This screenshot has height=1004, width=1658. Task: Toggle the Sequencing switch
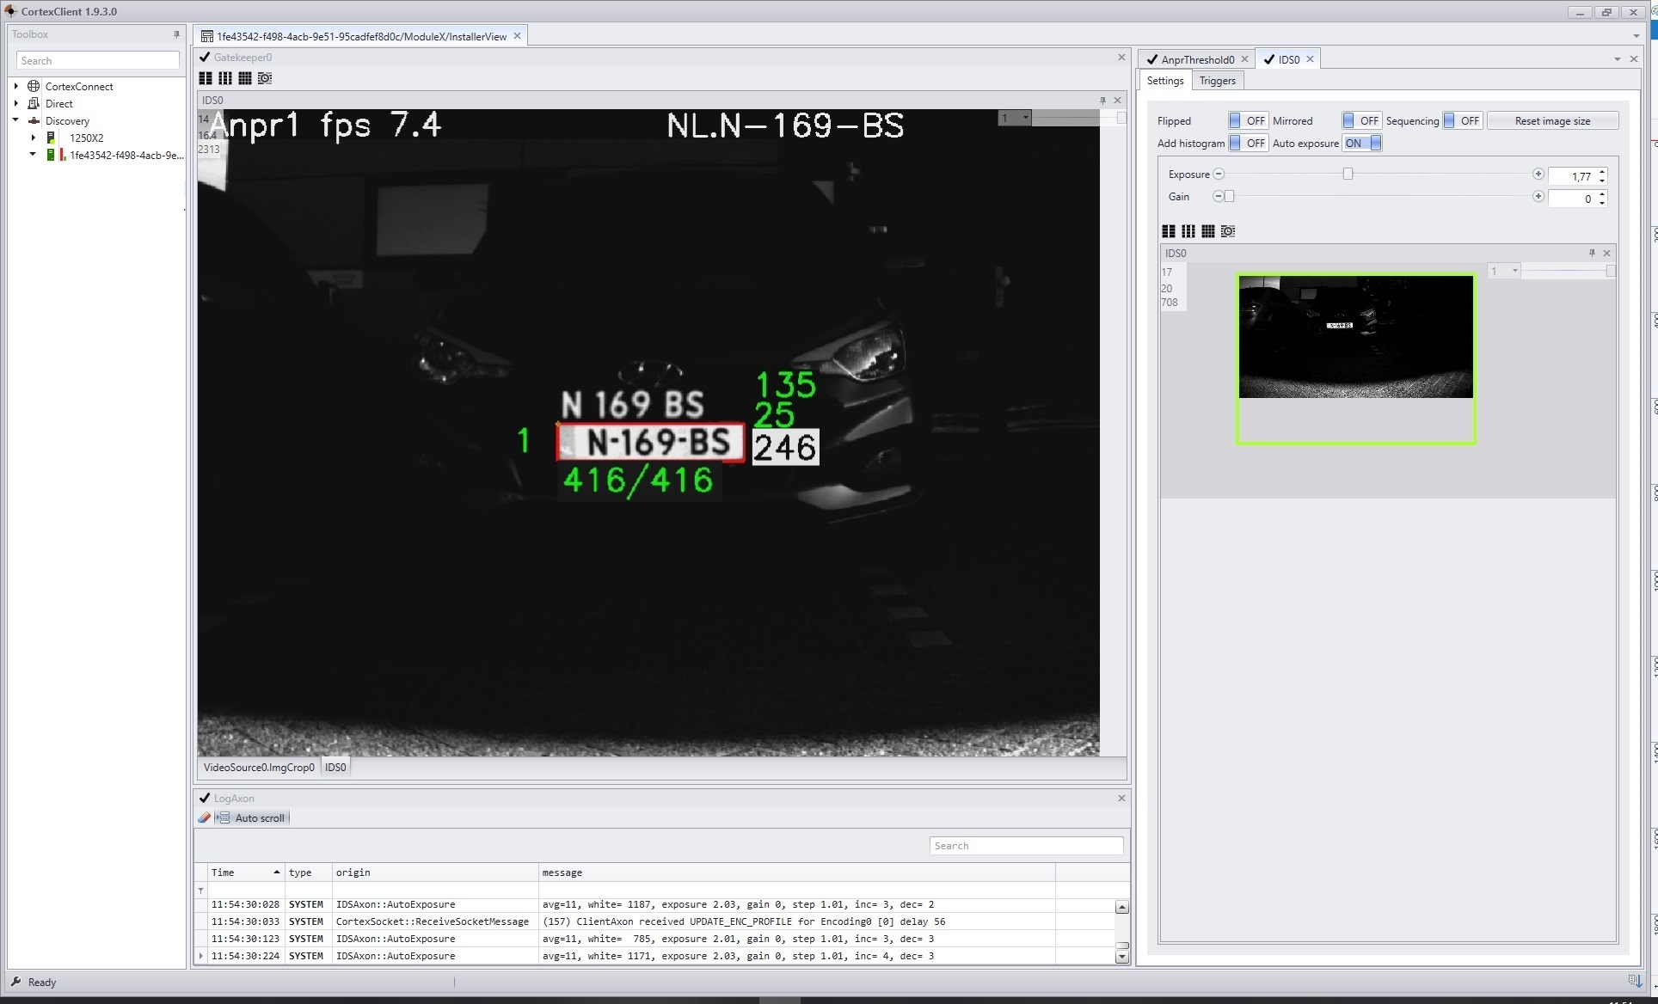click(x=1462, y=121)
